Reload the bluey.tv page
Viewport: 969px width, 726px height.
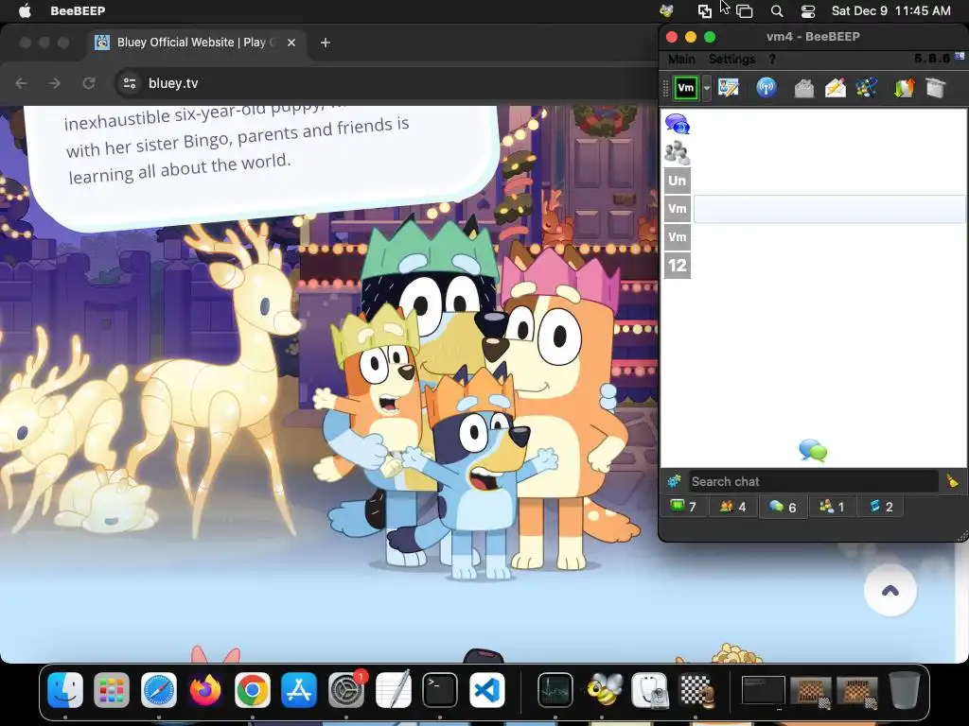89,83
